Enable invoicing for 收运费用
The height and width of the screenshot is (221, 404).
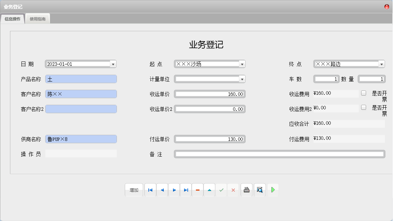[x=363, y=93]
